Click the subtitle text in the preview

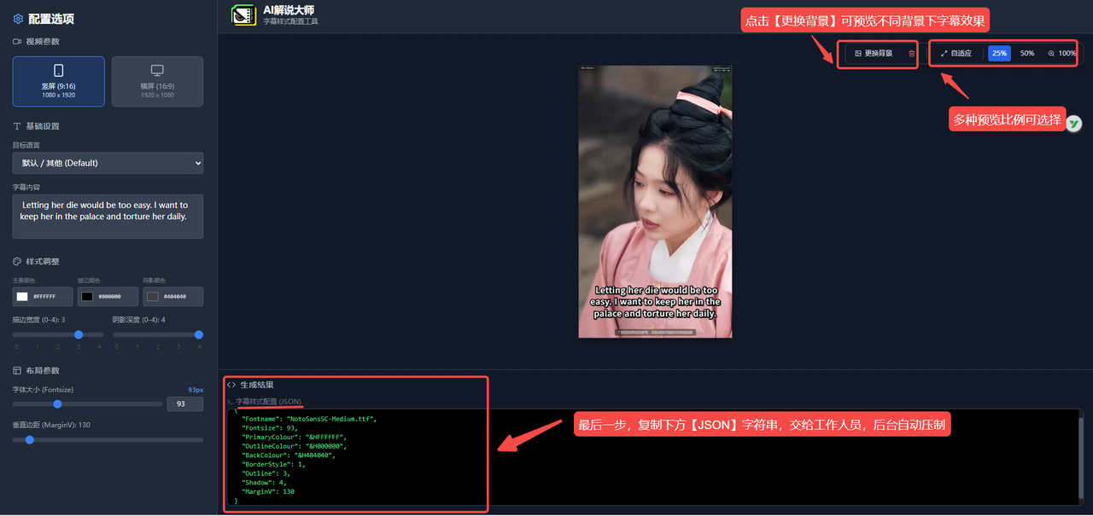[x=655, y=302]
